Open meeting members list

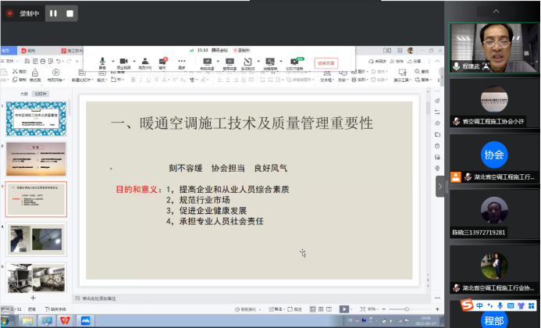[145, 63]
